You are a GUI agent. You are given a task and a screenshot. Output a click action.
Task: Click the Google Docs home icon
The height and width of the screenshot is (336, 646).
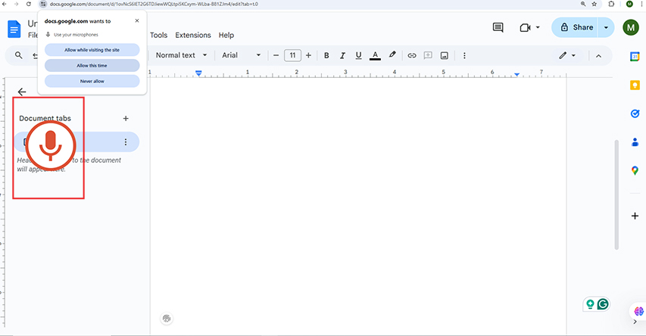click(14, 30)
